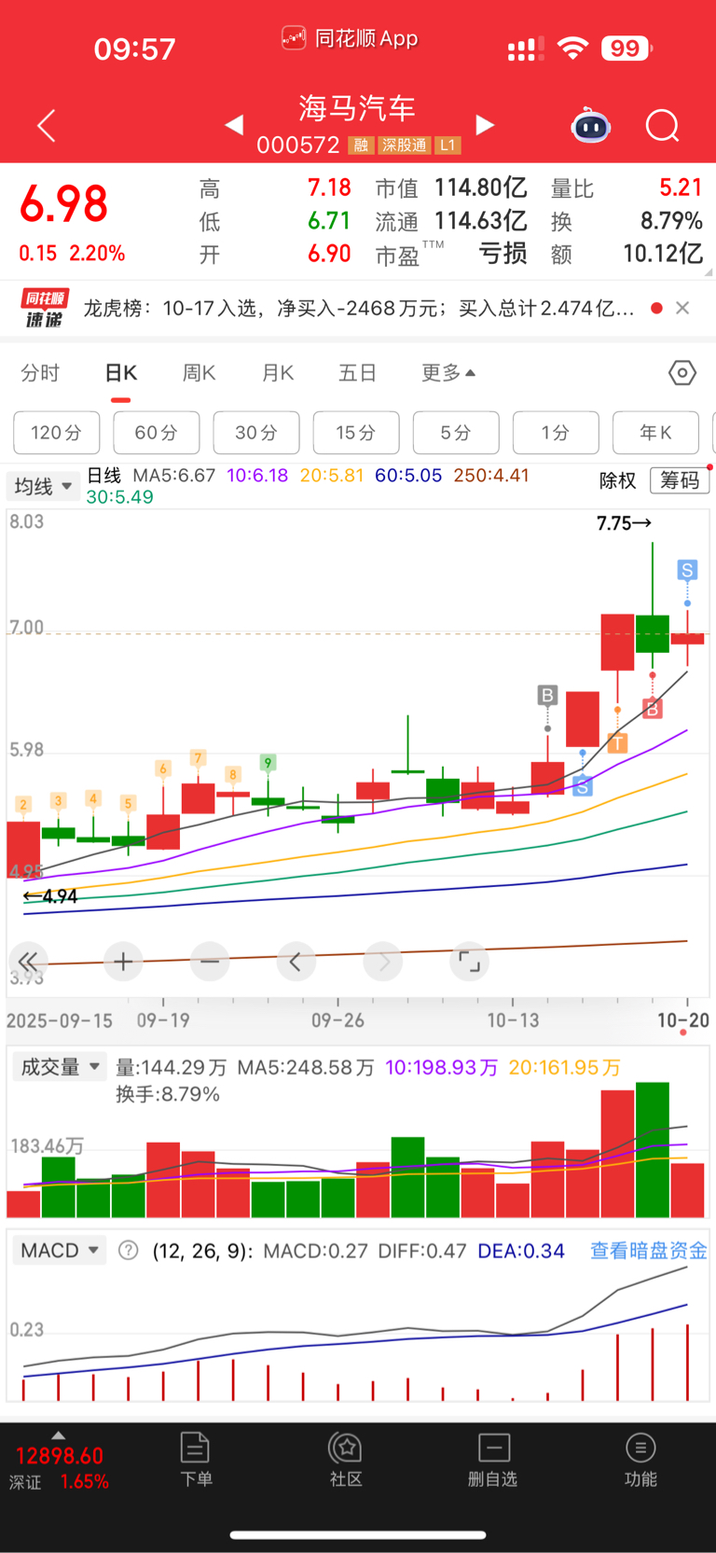Open chart settings hexagon icon
Screen dimensions: 716x1553
(x=682, y=373)
